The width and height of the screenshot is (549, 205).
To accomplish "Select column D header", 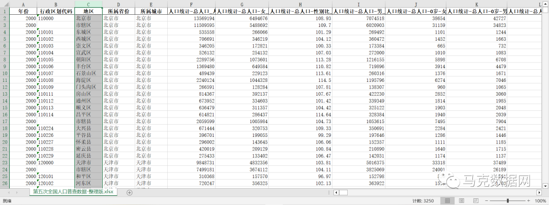I will click(118, 4).
